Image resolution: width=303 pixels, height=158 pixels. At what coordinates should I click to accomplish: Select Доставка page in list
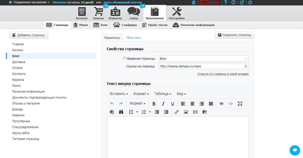[19, 62]
